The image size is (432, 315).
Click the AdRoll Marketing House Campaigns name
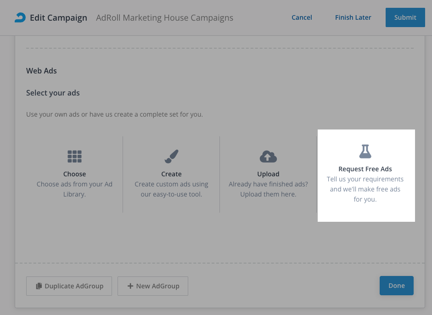coord(164,18)
